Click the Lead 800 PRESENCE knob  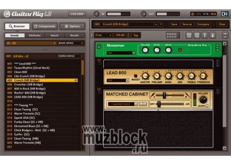pos(203,76)
